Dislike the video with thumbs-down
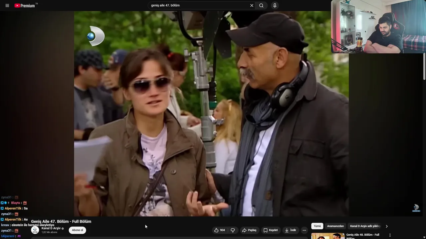This screenshot has height=239, width=426. click(x=233, y=230)
